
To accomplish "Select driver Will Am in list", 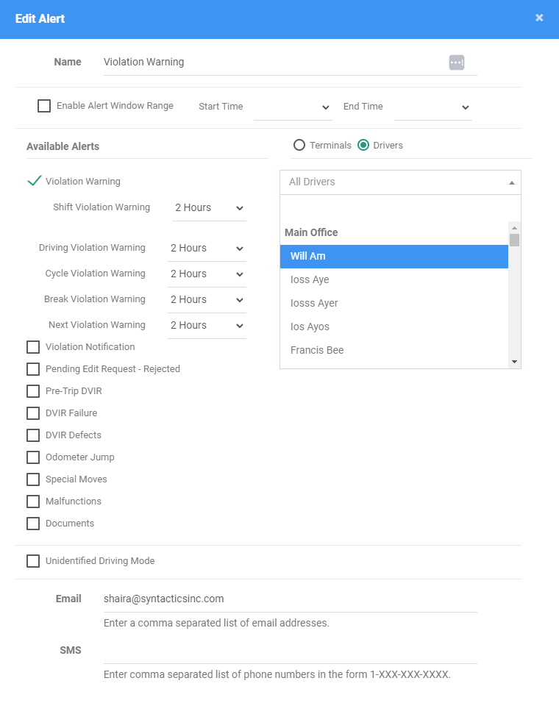I will click(x=394, y=257).
